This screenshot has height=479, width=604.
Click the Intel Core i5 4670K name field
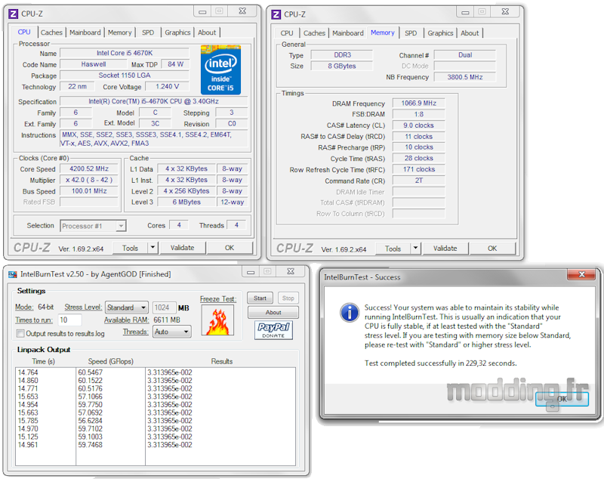click(125, 53)
